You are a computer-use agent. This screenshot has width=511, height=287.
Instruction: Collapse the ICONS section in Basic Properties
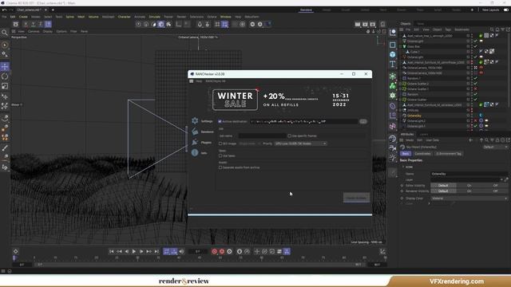click(x=403, y=167)
